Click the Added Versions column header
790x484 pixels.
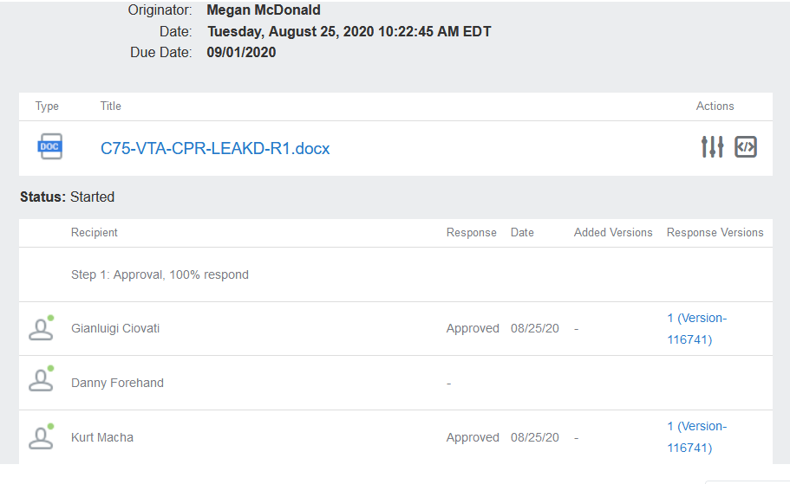tap(613, 232)
